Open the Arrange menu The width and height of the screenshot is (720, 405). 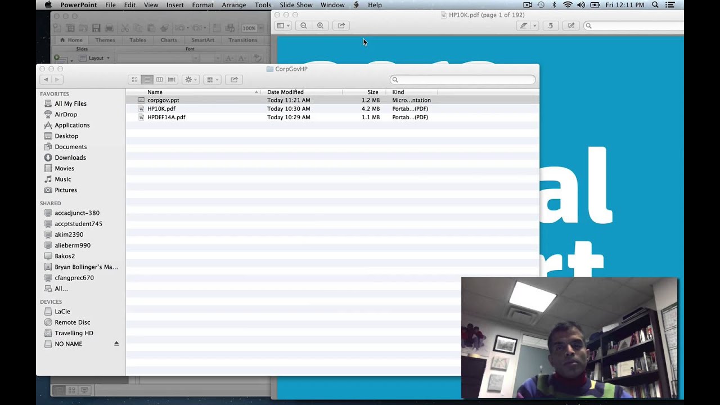234,4
